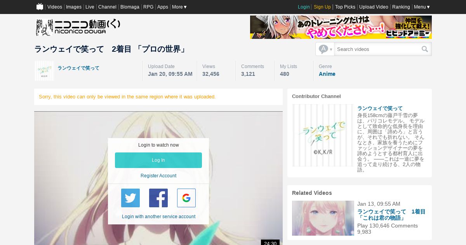
Task: Open the Contributor Channel large thumbnail
Action: pos(323,135)
